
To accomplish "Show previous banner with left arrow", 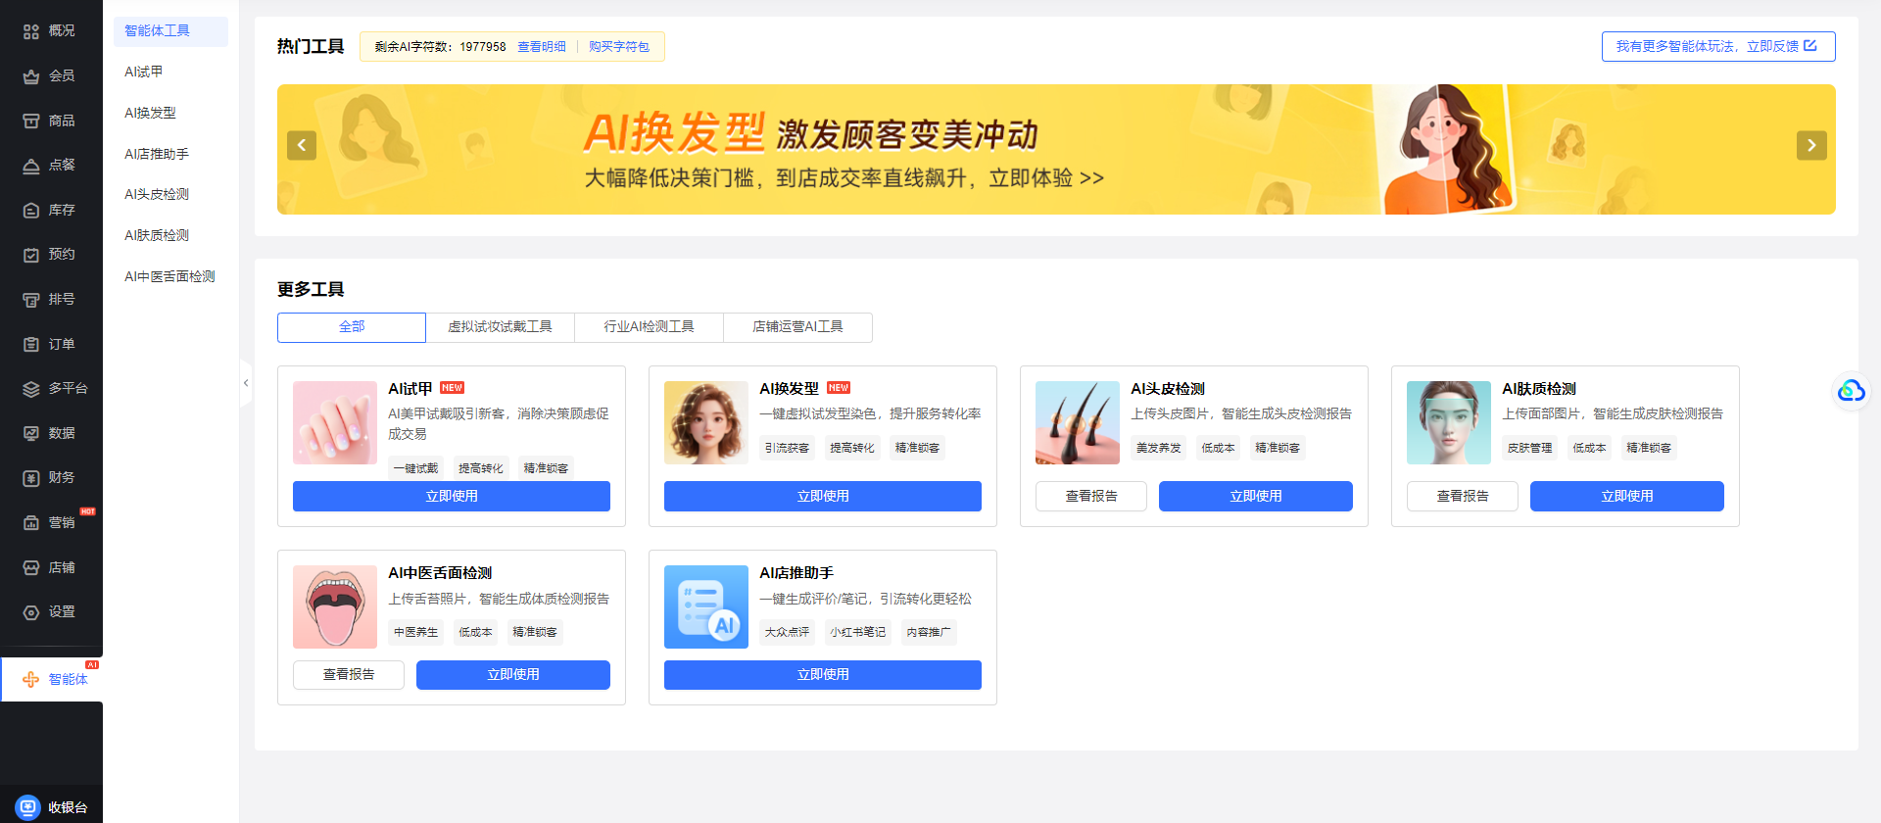I will [x=302, y=146].
